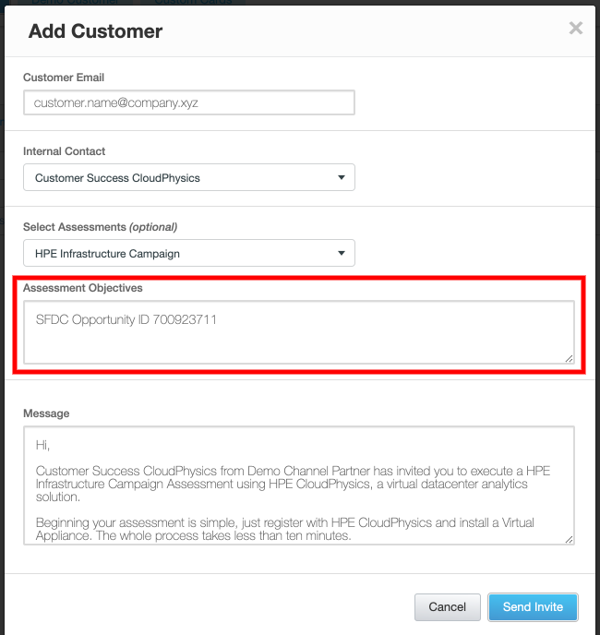This screenshot has width=600, height=635.
Task: Click the Select Assessments (optional) label
Action: 100,227
